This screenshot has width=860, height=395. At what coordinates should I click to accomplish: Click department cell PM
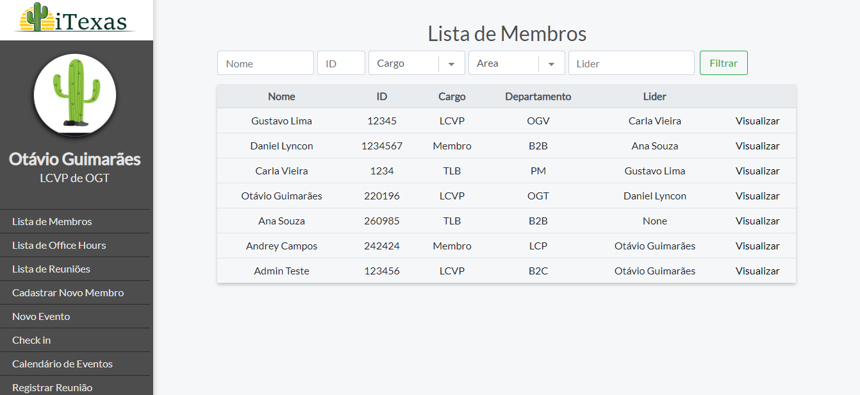click(538, 171)
